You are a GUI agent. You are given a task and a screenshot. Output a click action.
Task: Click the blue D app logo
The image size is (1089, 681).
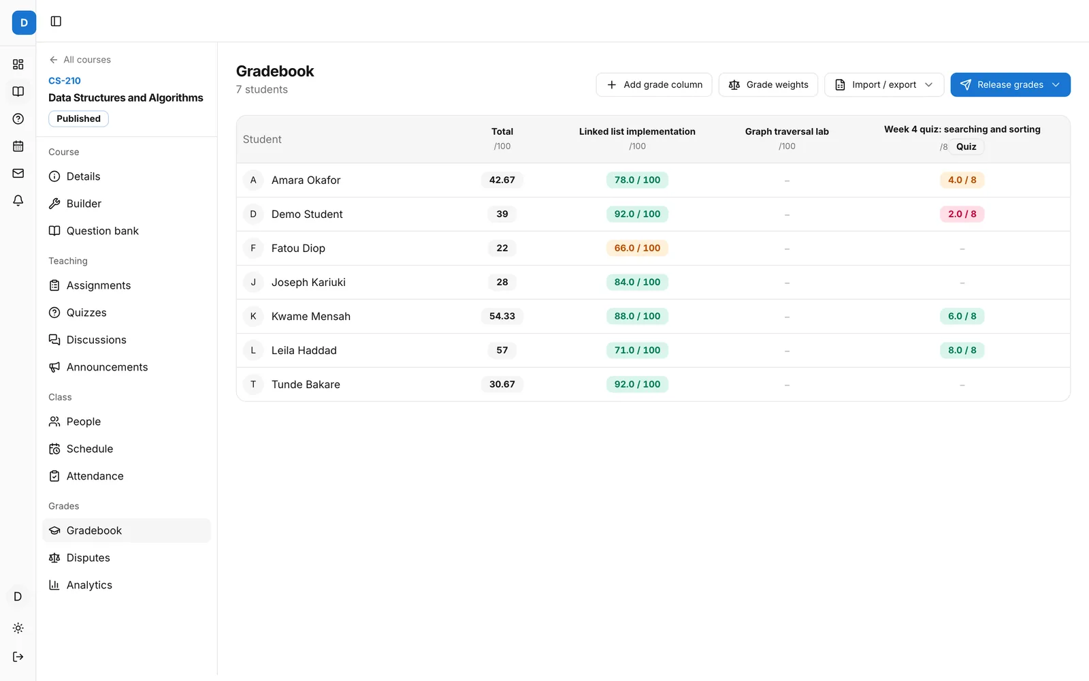[x=24, y=22]
